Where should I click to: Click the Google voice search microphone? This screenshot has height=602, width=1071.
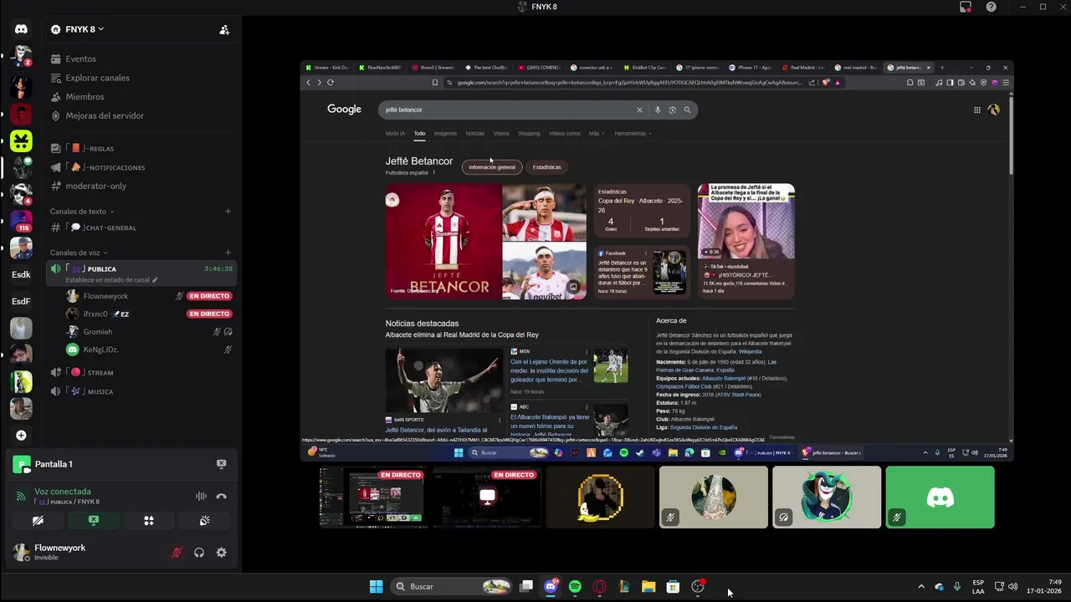pos(658,110)
